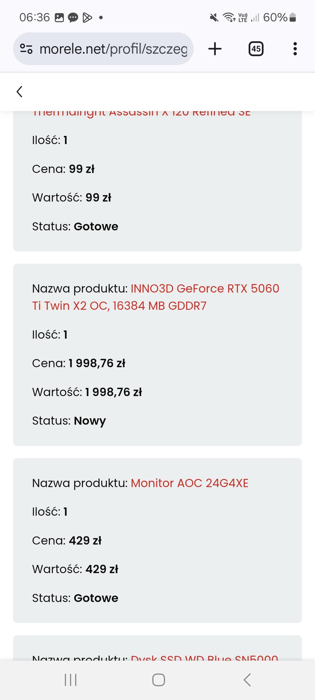Tap the page back arrow
The width and height of the screenshot is (315, 700).
[x=20, y=92]
